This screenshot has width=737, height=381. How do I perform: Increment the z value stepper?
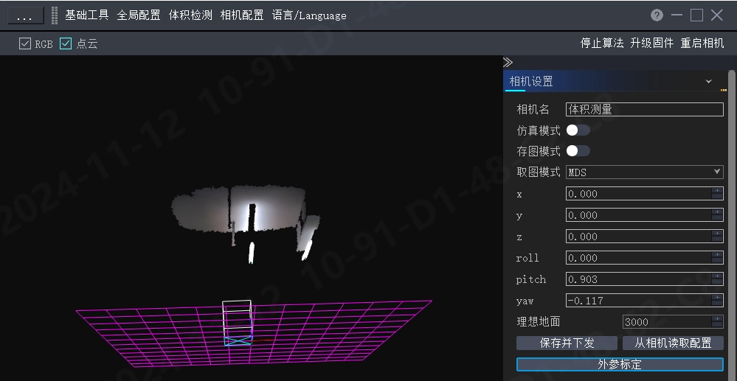717,233
